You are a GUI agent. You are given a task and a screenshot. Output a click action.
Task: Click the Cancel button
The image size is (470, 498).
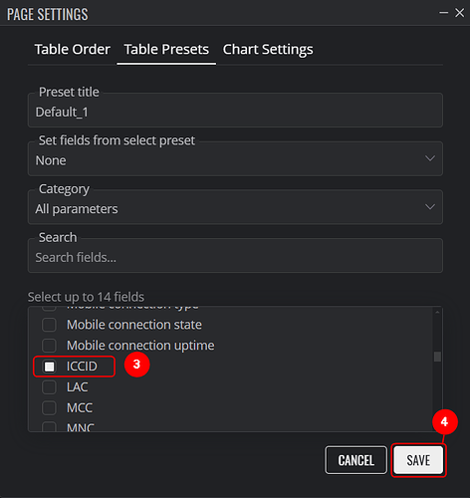[x=356, y=460]
